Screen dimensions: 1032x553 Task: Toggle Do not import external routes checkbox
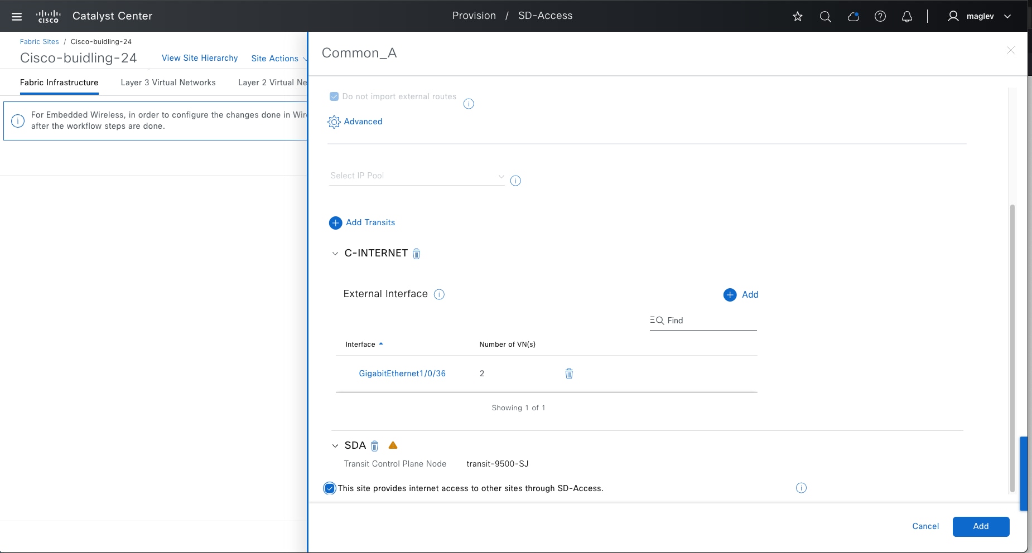(x=334, y=96)
